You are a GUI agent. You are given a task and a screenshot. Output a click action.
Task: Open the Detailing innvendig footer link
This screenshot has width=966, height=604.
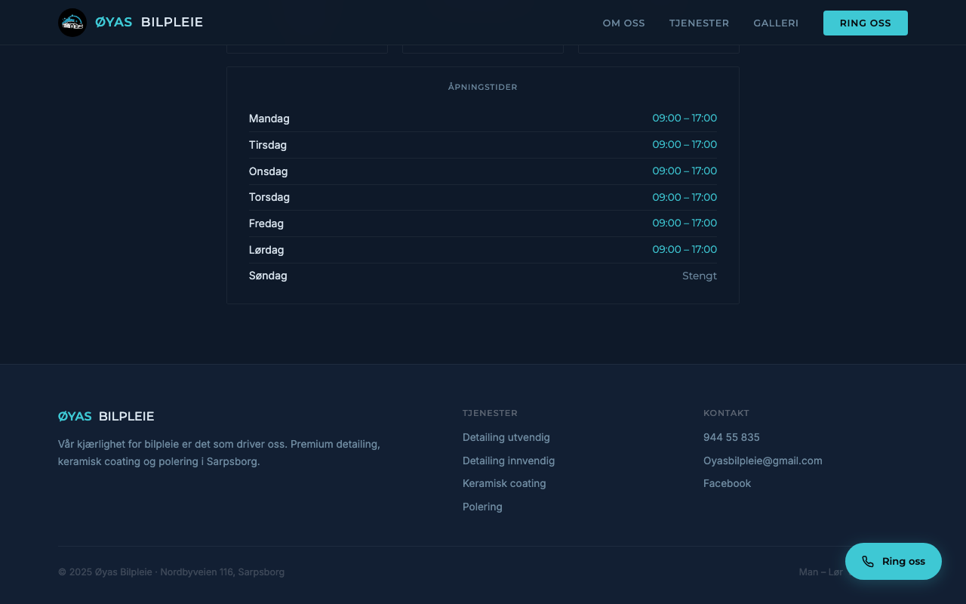tap(508, 461)
